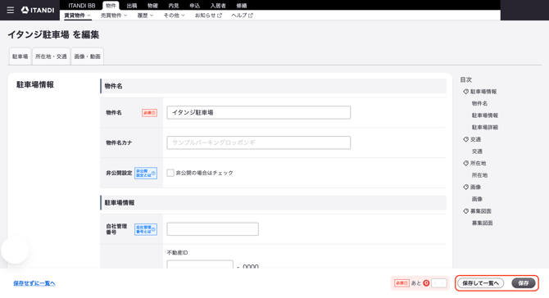The image size is (549, 298).
Task: Open the お知らせ external link
Action: 208,16
